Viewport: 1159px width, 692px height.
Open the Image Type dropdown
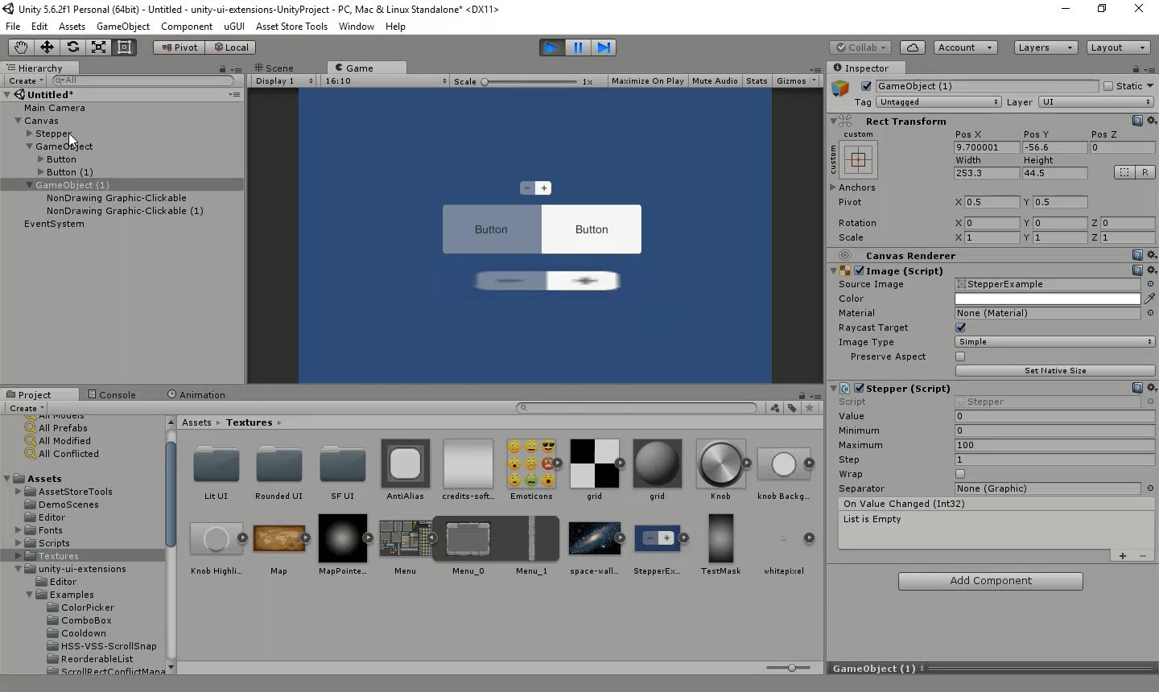1054,342
